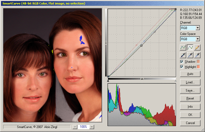Click the Cancel button
The image size is (205, 132).
[x=190, y=123]
